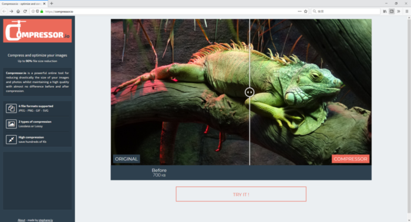Viewport: 411px width, 222px height.
Task: Click the COMPRESSOR label on the image
Action: click(351, 159)
